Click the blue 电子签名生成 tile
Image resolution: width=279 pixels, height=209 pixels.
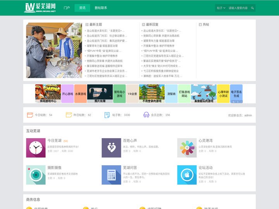236,94
